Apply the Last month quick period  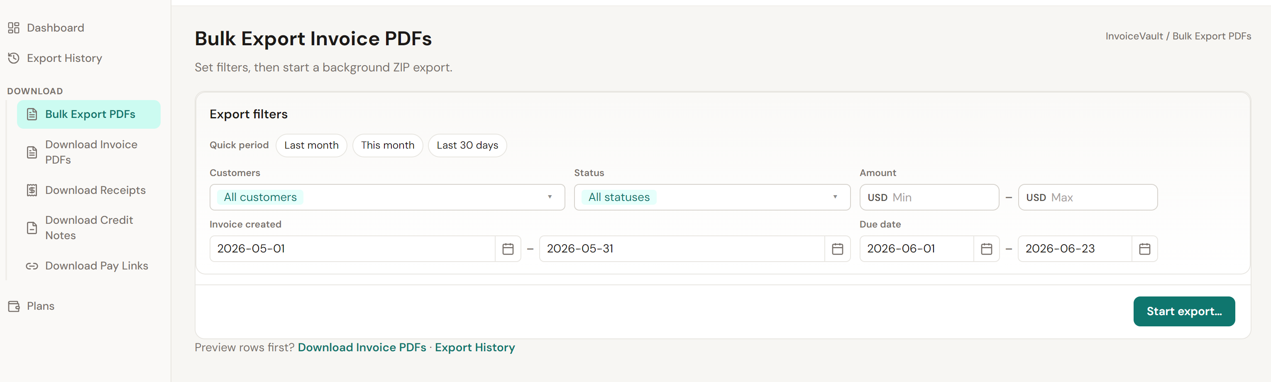311,145
